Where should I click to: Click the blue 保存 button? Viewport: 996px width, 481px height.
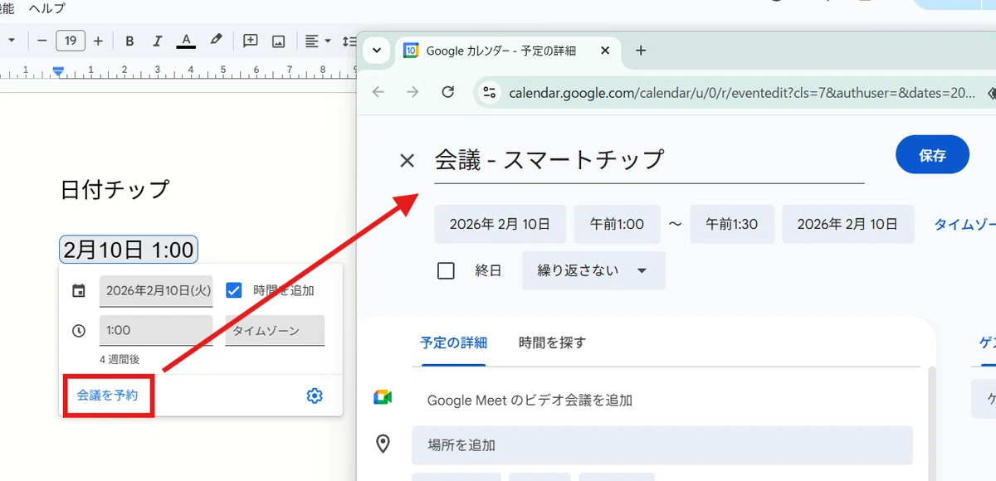[932, 155]
